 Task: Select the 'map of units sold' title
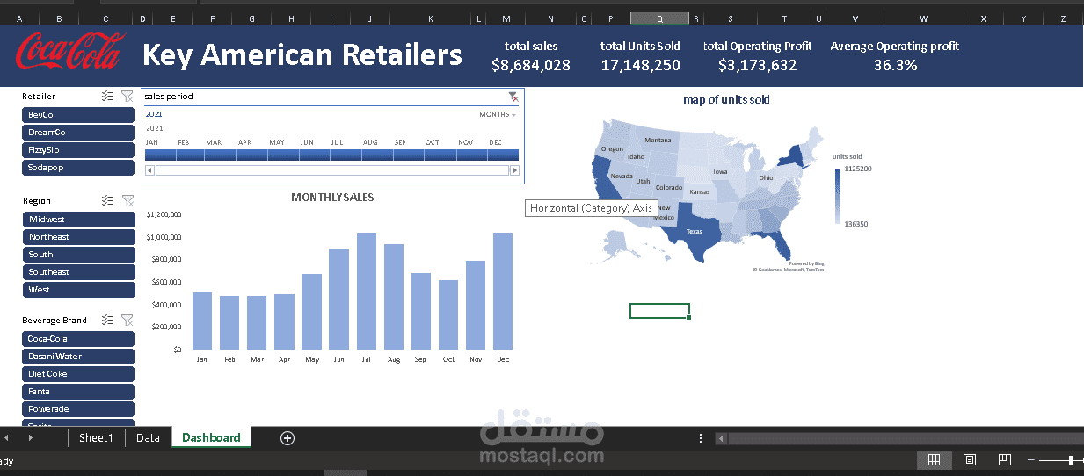point(726,100)
